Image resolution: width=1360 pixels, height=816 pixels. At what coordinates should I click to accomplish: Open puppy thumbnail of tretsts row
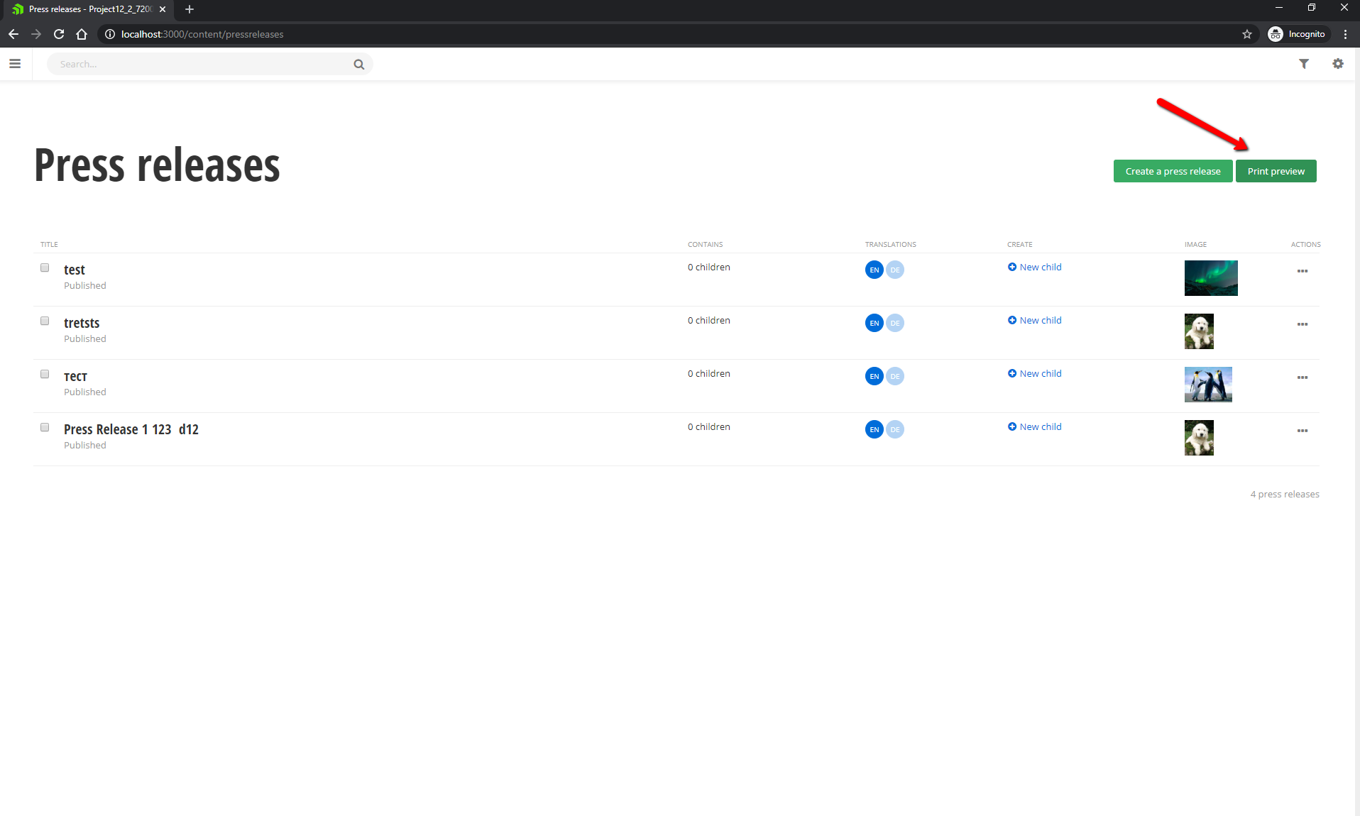[x=1199, y=331]
